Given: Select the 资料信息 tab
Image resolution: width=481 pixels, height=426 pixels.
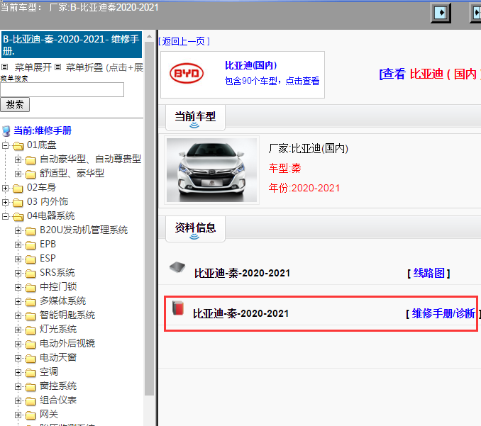Looking at the screenshot, I should [x=195, y=229].
